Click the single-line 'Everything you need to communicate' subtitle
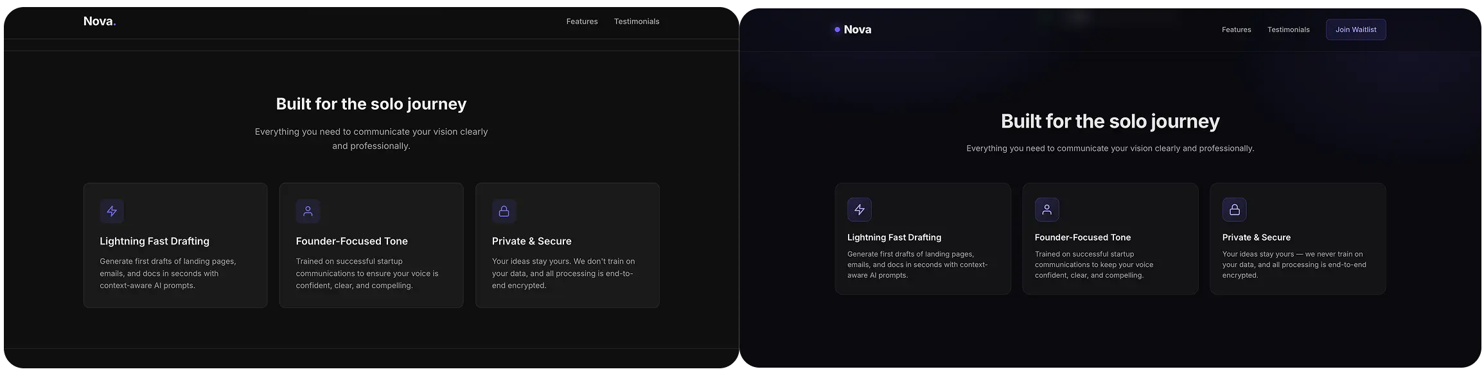Image resolution: width=1484 pixels, height=376 pixels. pyautogui.click(x=1110, y=148)
